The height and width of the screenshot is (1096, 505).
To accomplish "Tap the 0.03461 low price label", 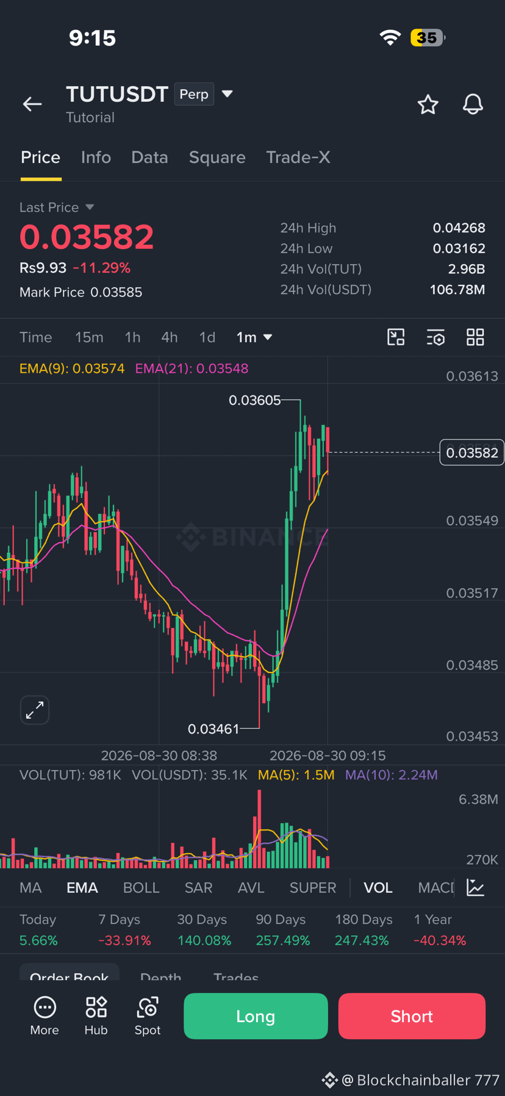I will pos(213,729).
